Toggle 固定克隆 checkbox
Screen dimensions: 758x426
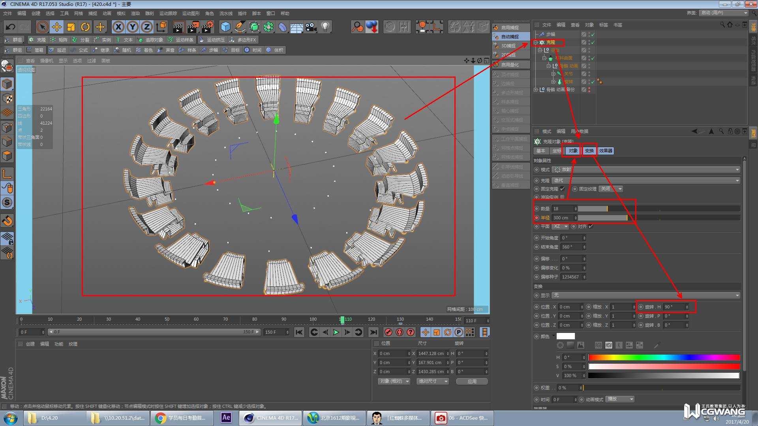pos(562,189)
